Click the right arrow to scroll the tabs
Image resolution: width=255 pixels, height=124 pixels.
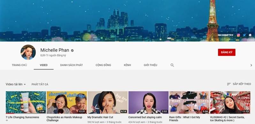point(251,65)
